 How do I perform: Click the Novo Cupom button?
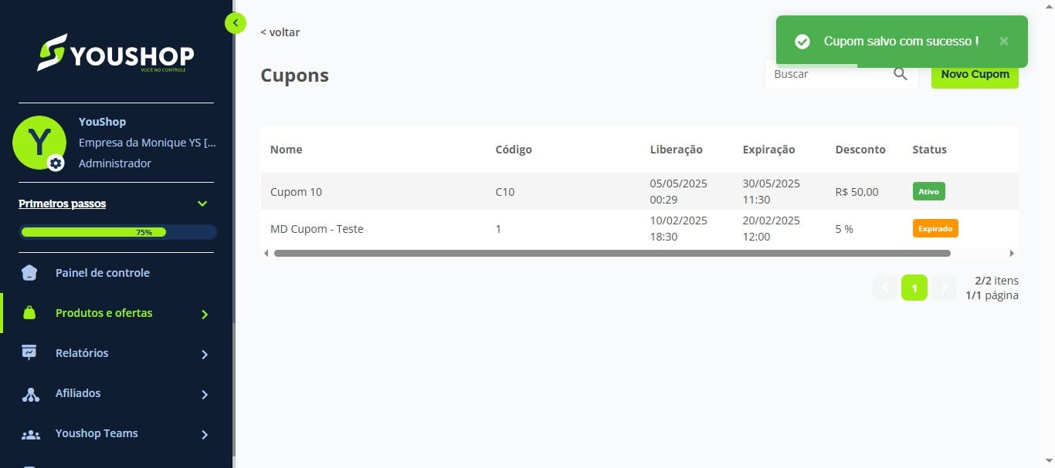pyautogui.click(x=975, y=74)
